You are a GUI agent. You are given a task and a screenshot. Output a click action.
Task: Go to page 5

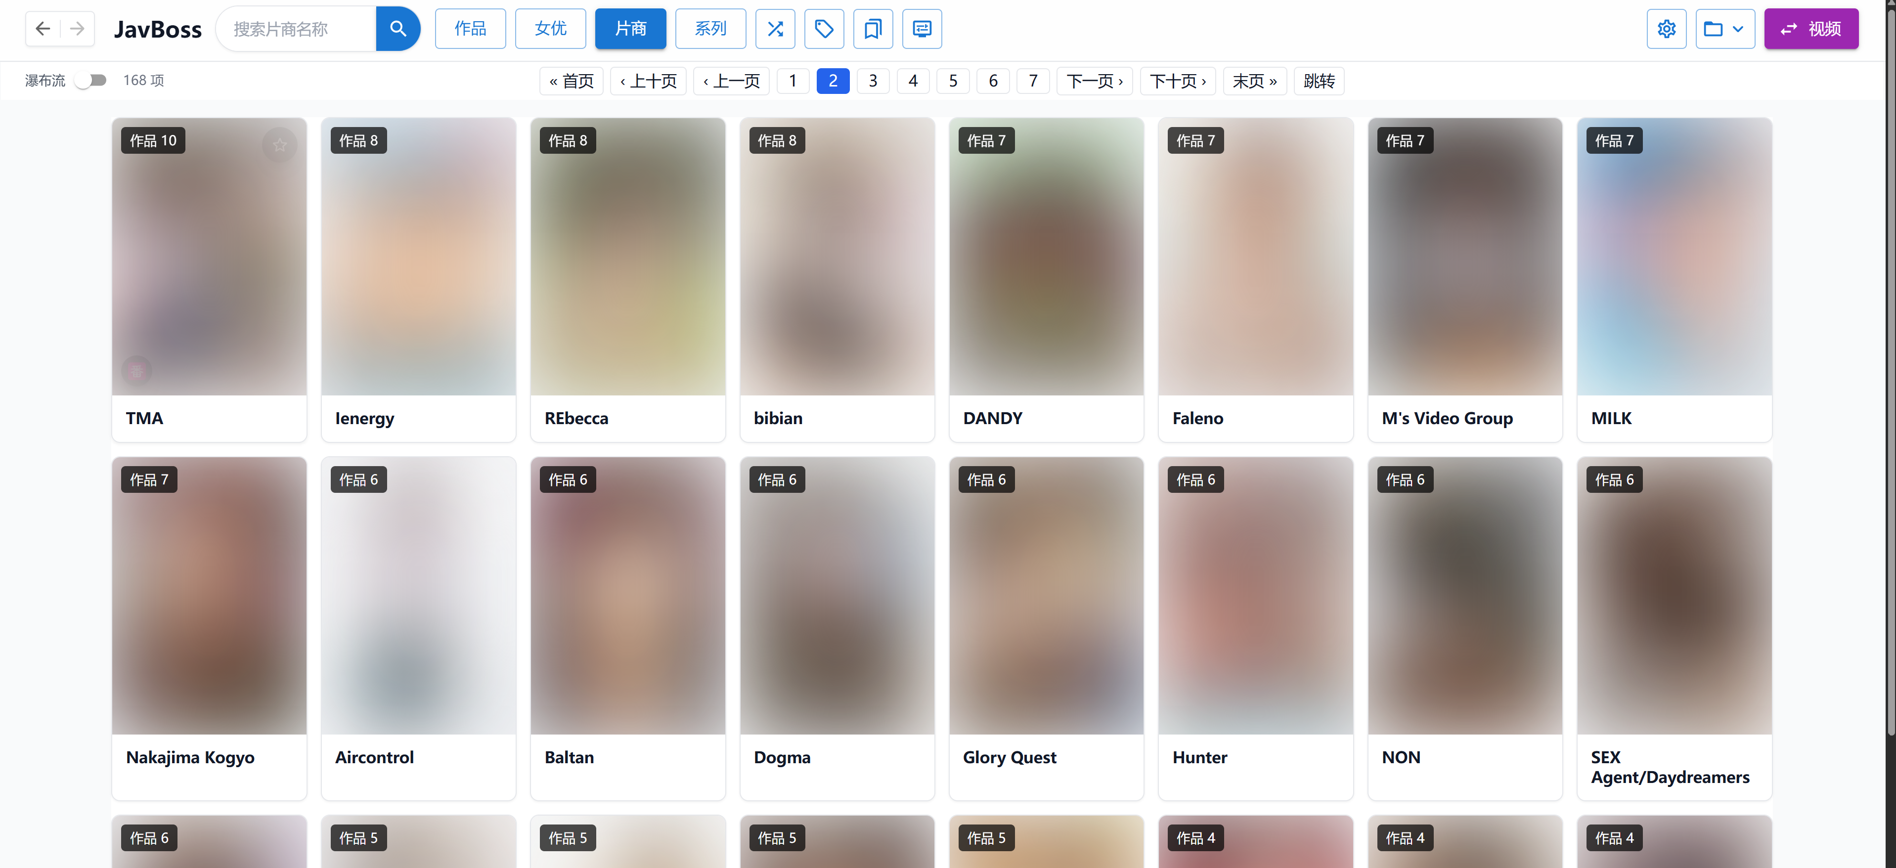pyautogui.click(x=953, y=81)
